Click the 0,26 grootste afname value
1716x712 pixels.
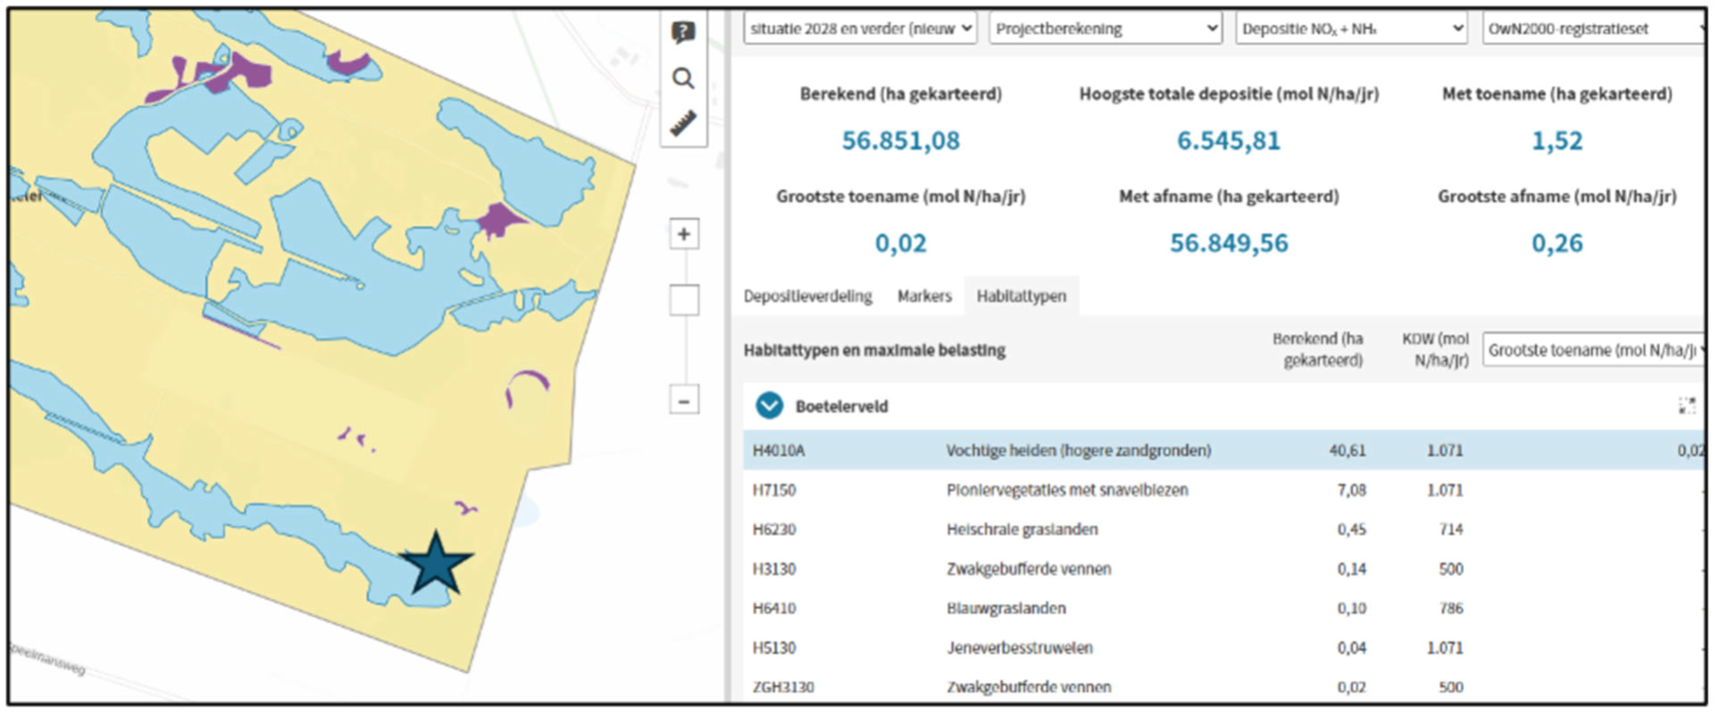pos(1557,243)
